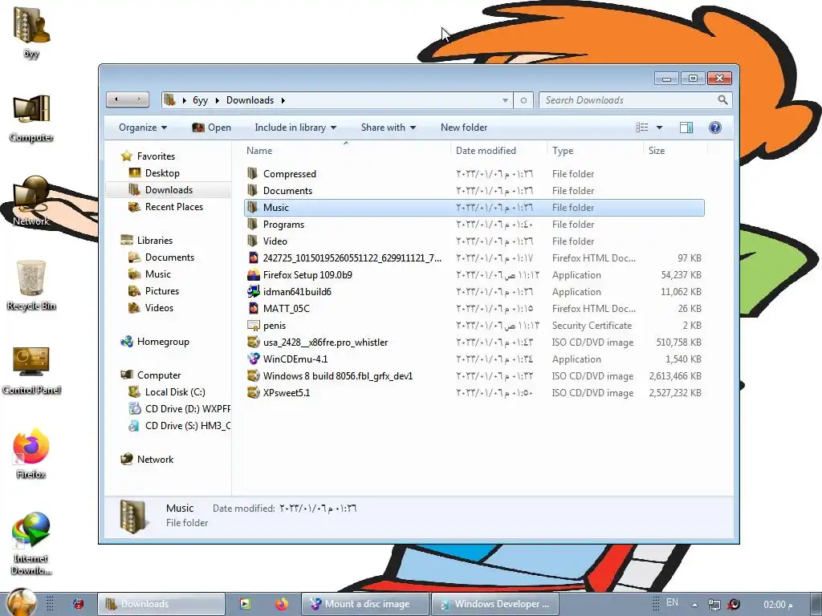Select idman641build6 application icon
822x616 pixels.
click(x=253, y=291)
